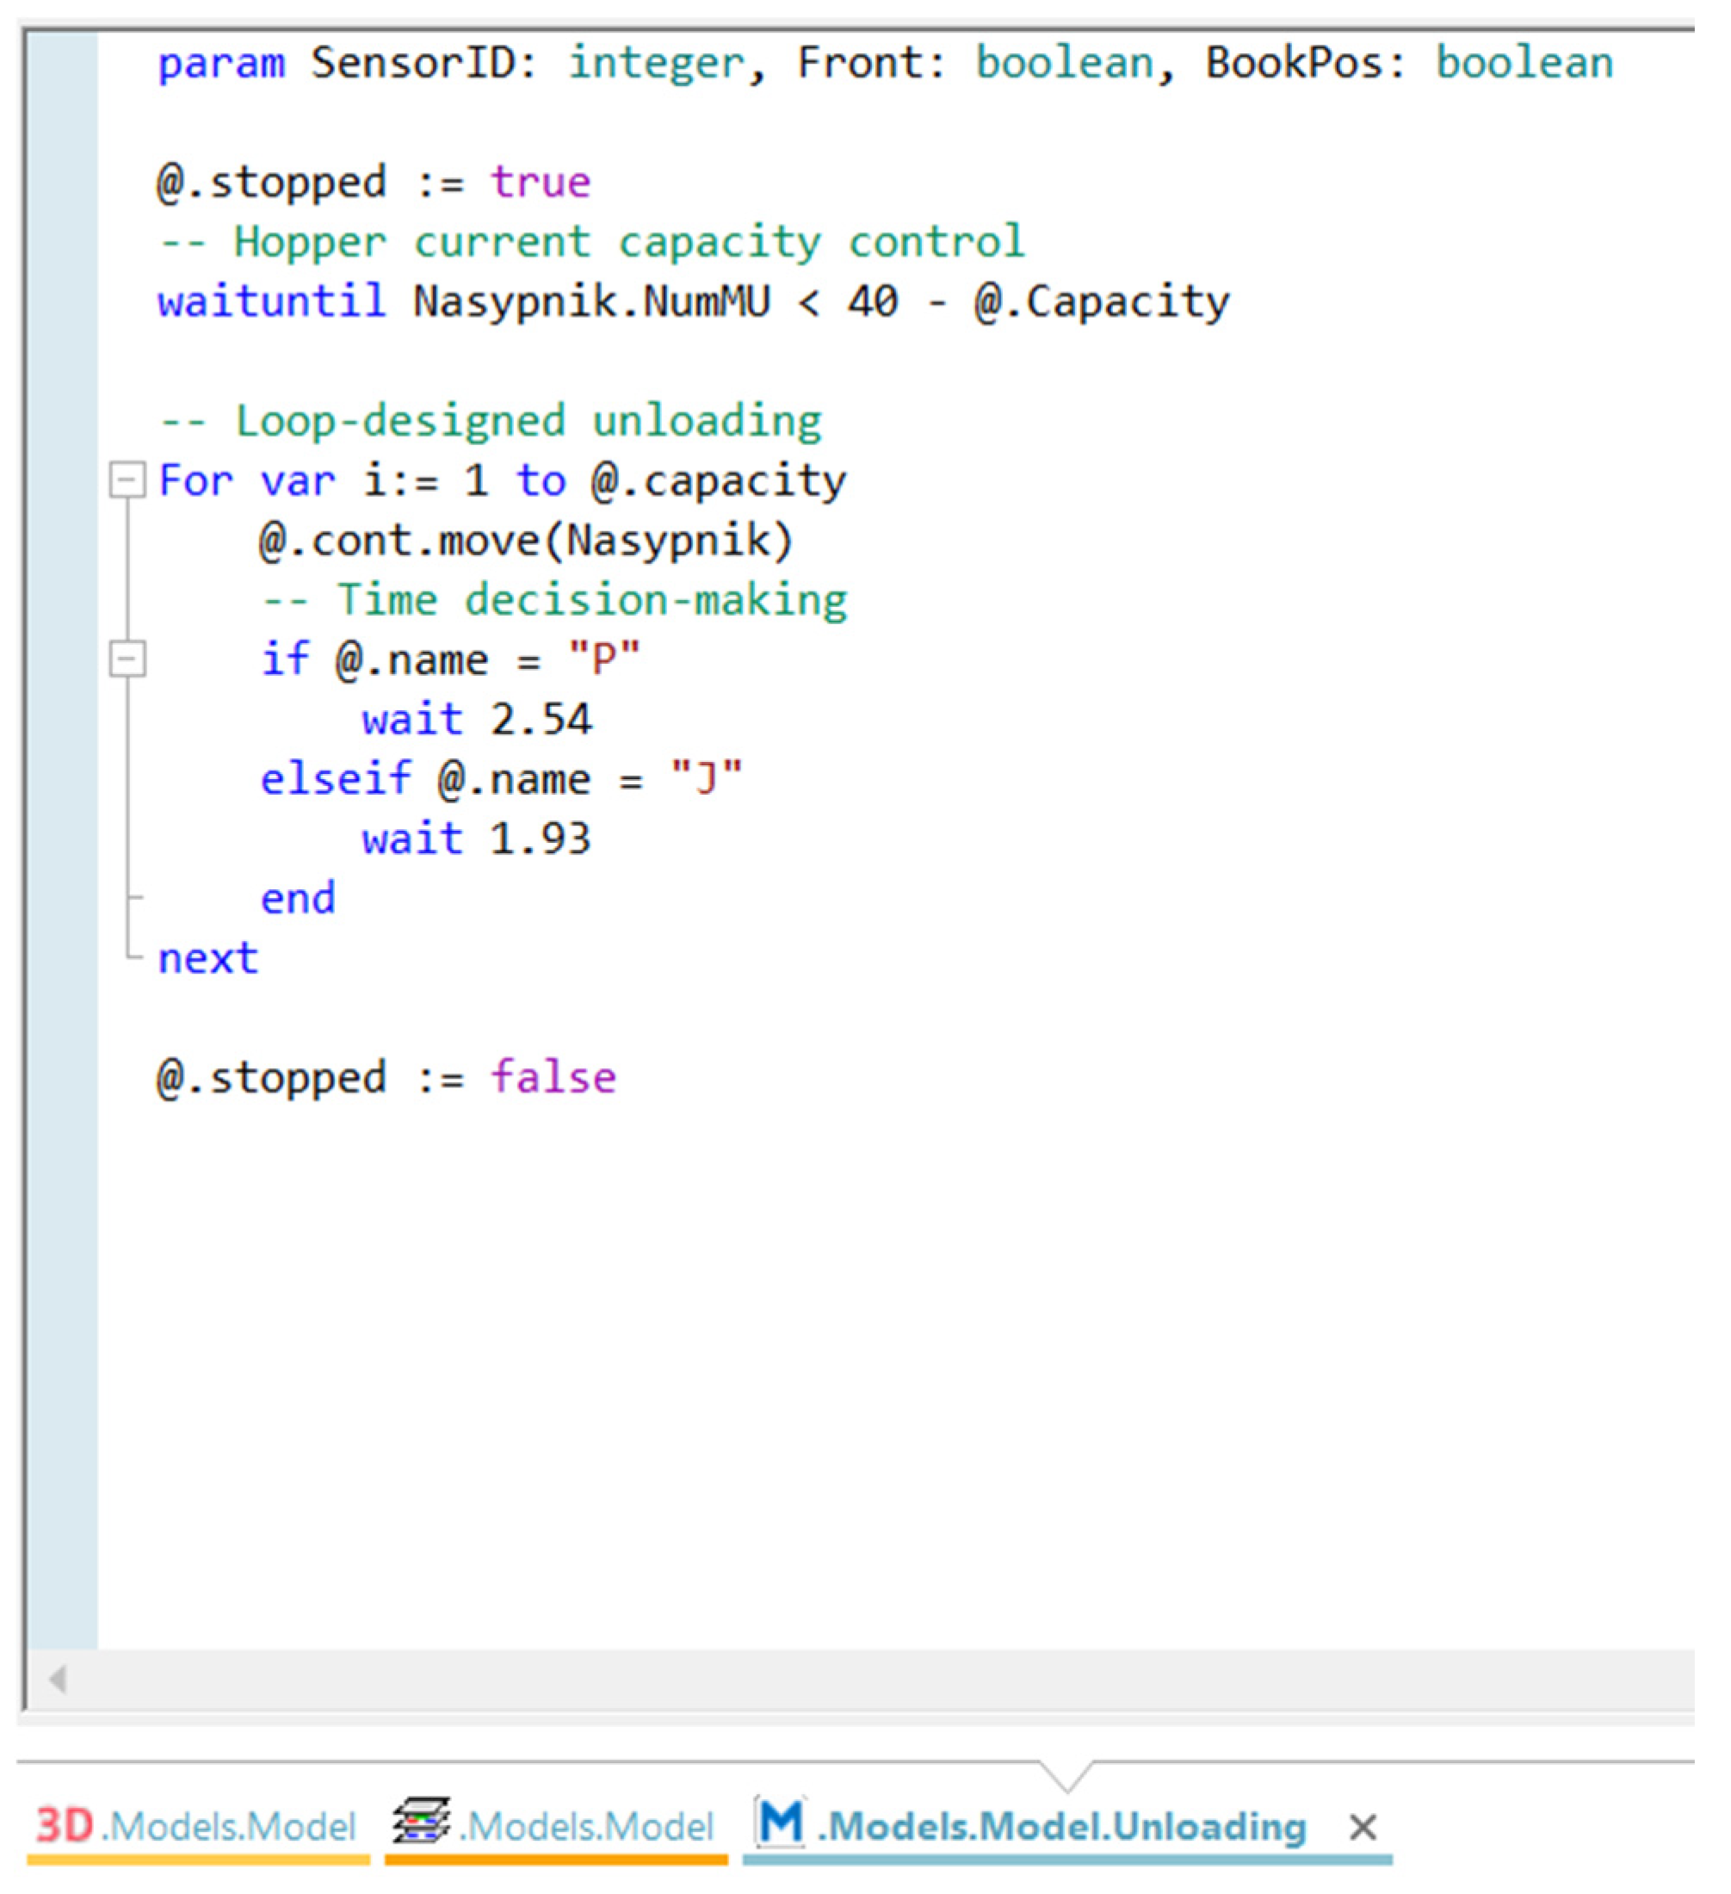This screenshot has height=1894, width=1731.
Task: Click the layered frame icon on second tab
Action: (421, 1820)
